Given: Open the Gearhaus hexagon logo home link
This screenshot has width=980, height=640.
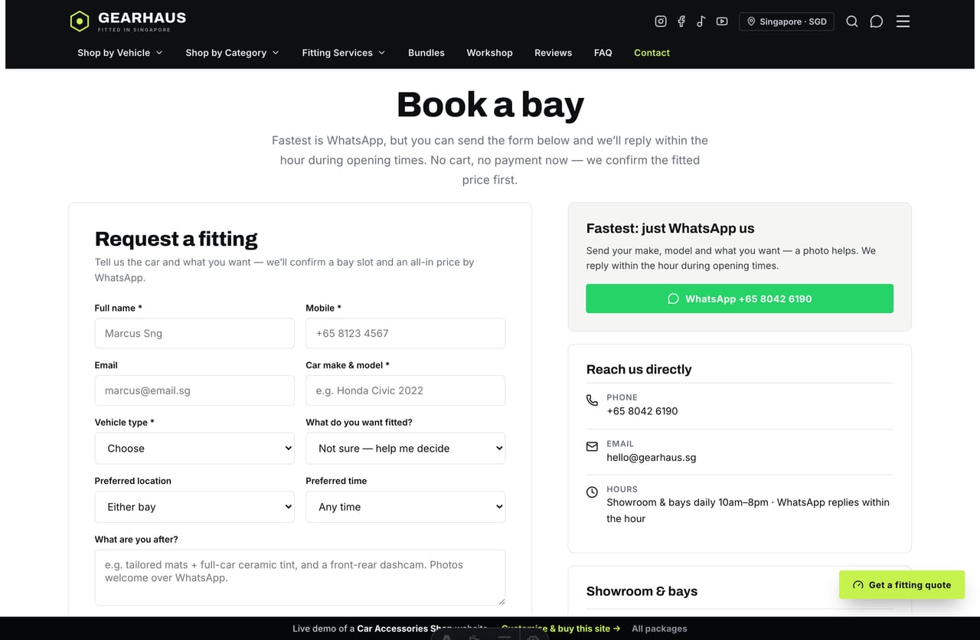Looking at the screenshot, I should pos(128,21).
